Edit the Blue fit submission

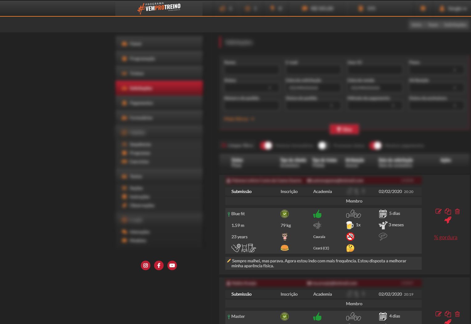pos(438,211)
